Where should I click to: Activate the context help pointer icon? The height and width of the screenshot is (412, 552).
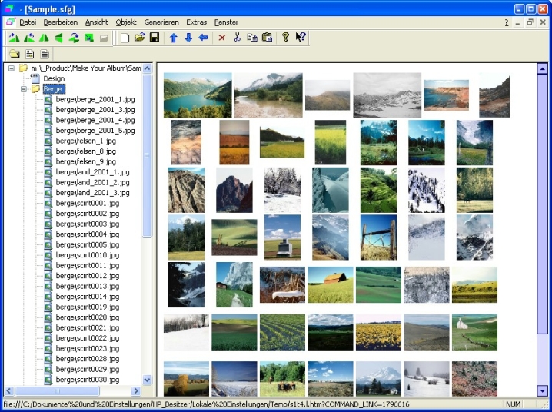(301, 38)
